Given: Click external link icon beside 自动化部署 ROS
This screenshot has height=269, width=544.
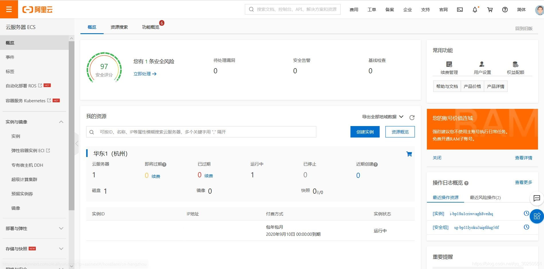Looking at the screenshot, I should 40,85.
